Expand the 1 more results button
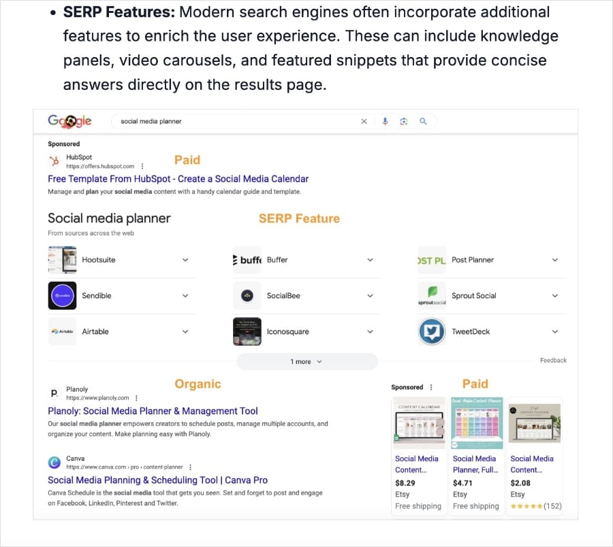 (307, 361)
